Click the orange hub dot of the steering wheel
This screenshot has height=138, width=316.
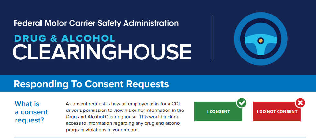pos(260,41)
